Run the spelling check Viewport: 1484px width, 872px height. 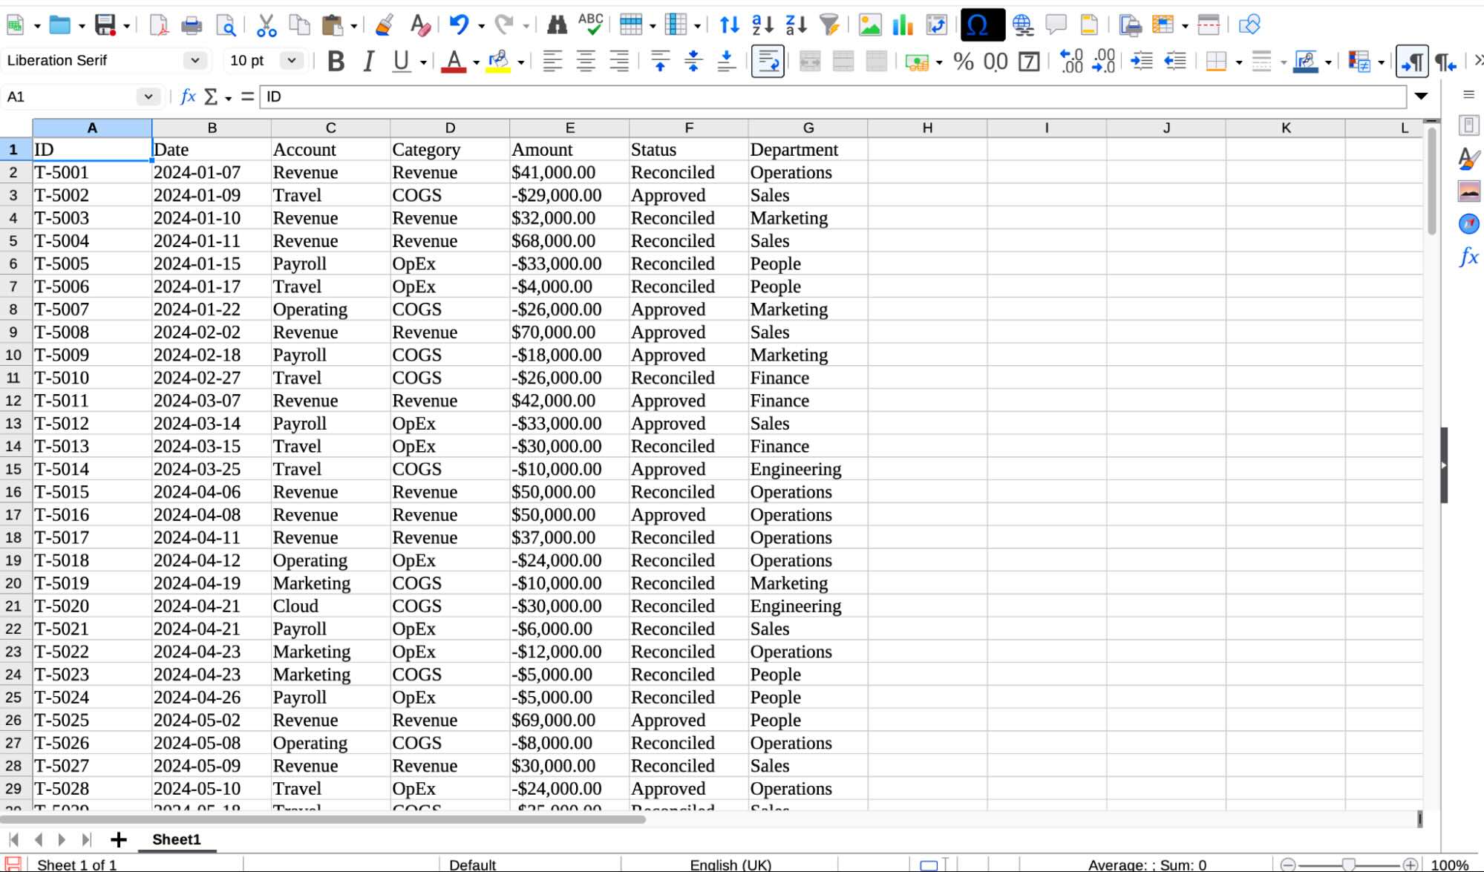[590, 25]
